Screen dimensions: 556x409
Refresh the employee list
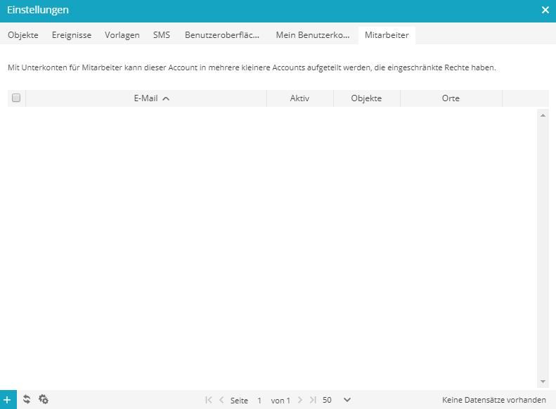27,399
